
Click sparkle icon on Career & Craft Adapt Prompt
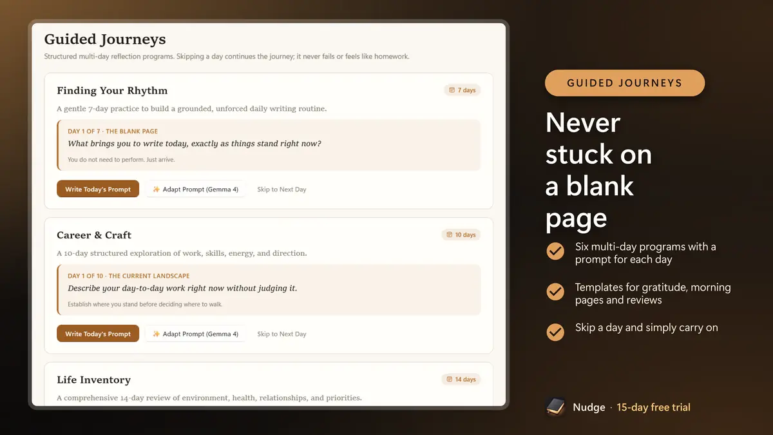point(156,334)
